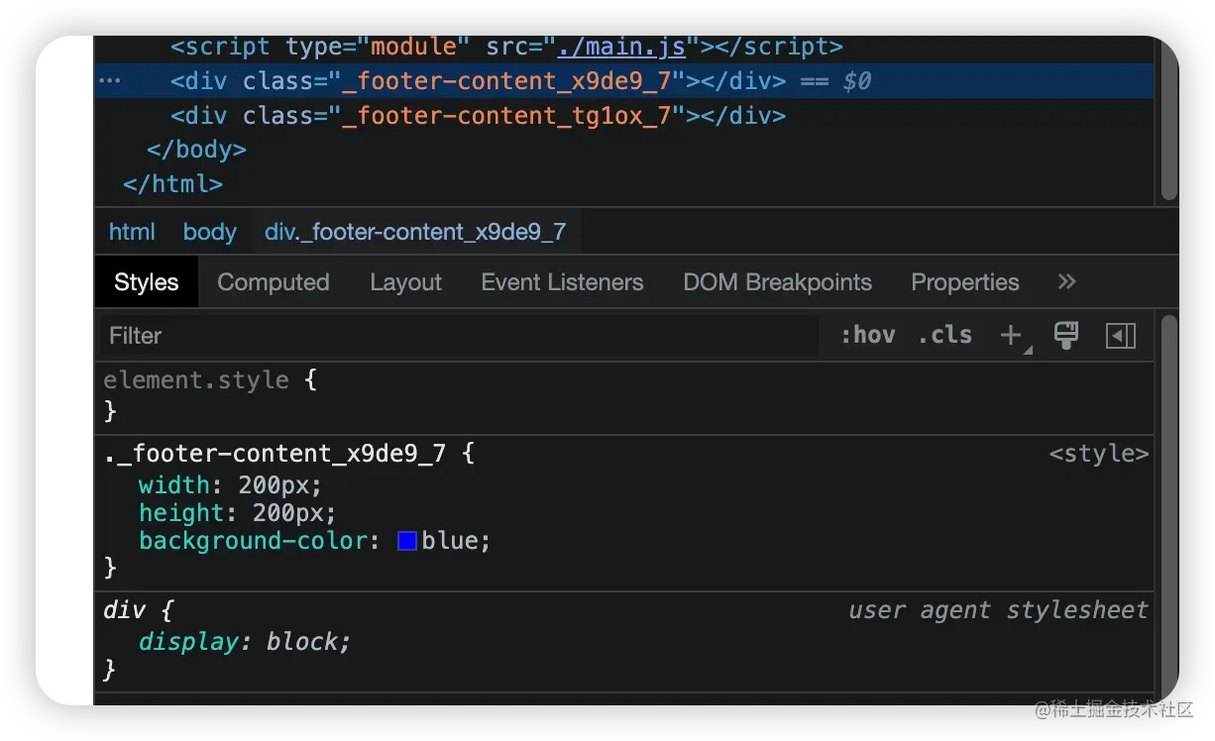
Task: Open the <style> source link
Action: coord(1099,454)
